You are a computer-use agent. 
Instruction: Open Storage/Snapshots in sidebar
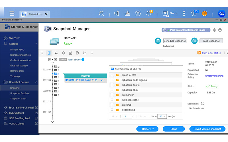(x=20, y=55)
